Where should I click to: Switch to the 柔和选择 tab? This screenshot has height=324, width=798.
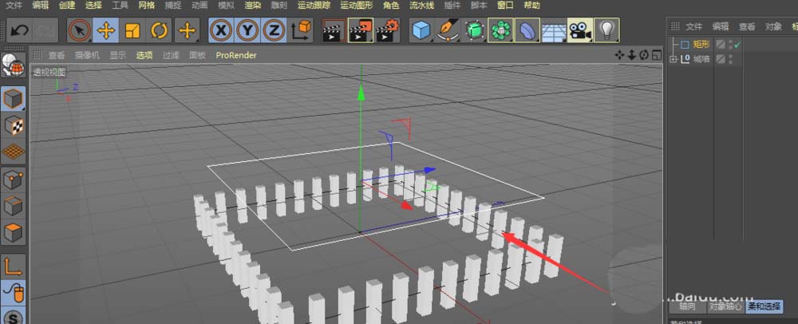pyautogui.click(x=764, y=306)
